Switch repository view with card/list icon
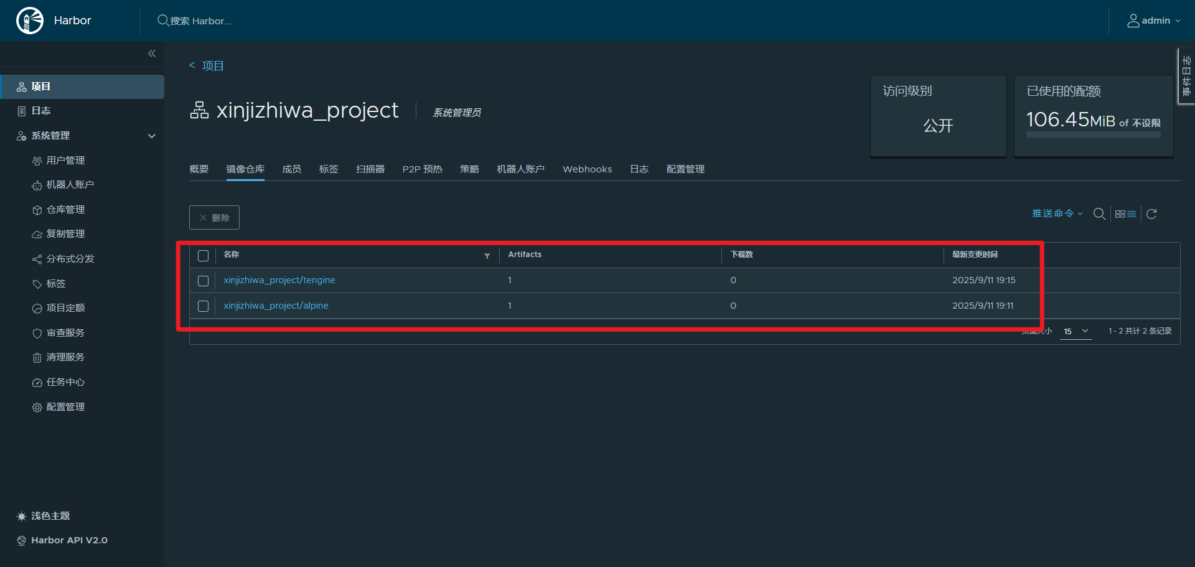This screenshot has height=567, width=1195. [x=1125, y=214]
